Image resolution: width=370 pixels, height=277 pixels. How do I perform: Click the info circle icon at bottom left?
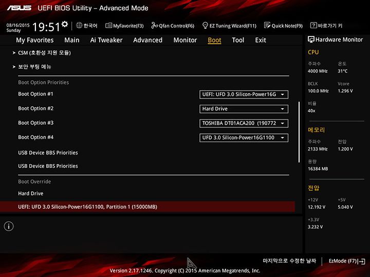point(9,226)
